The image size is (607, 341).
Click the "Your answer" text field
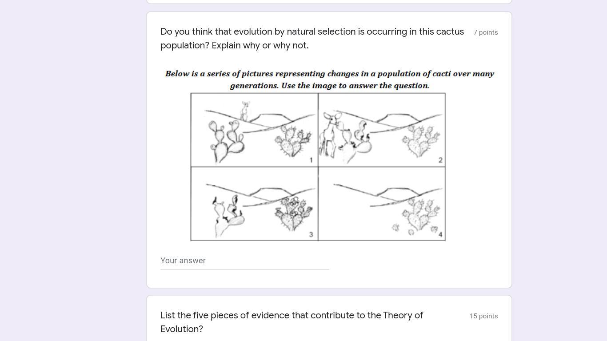coord(244,261)
